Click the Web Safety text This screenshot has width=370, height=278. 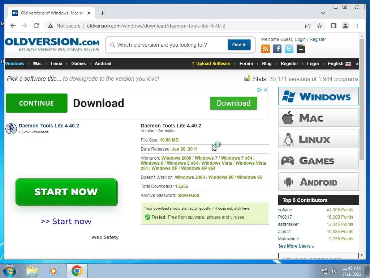(x=105, y=237)
